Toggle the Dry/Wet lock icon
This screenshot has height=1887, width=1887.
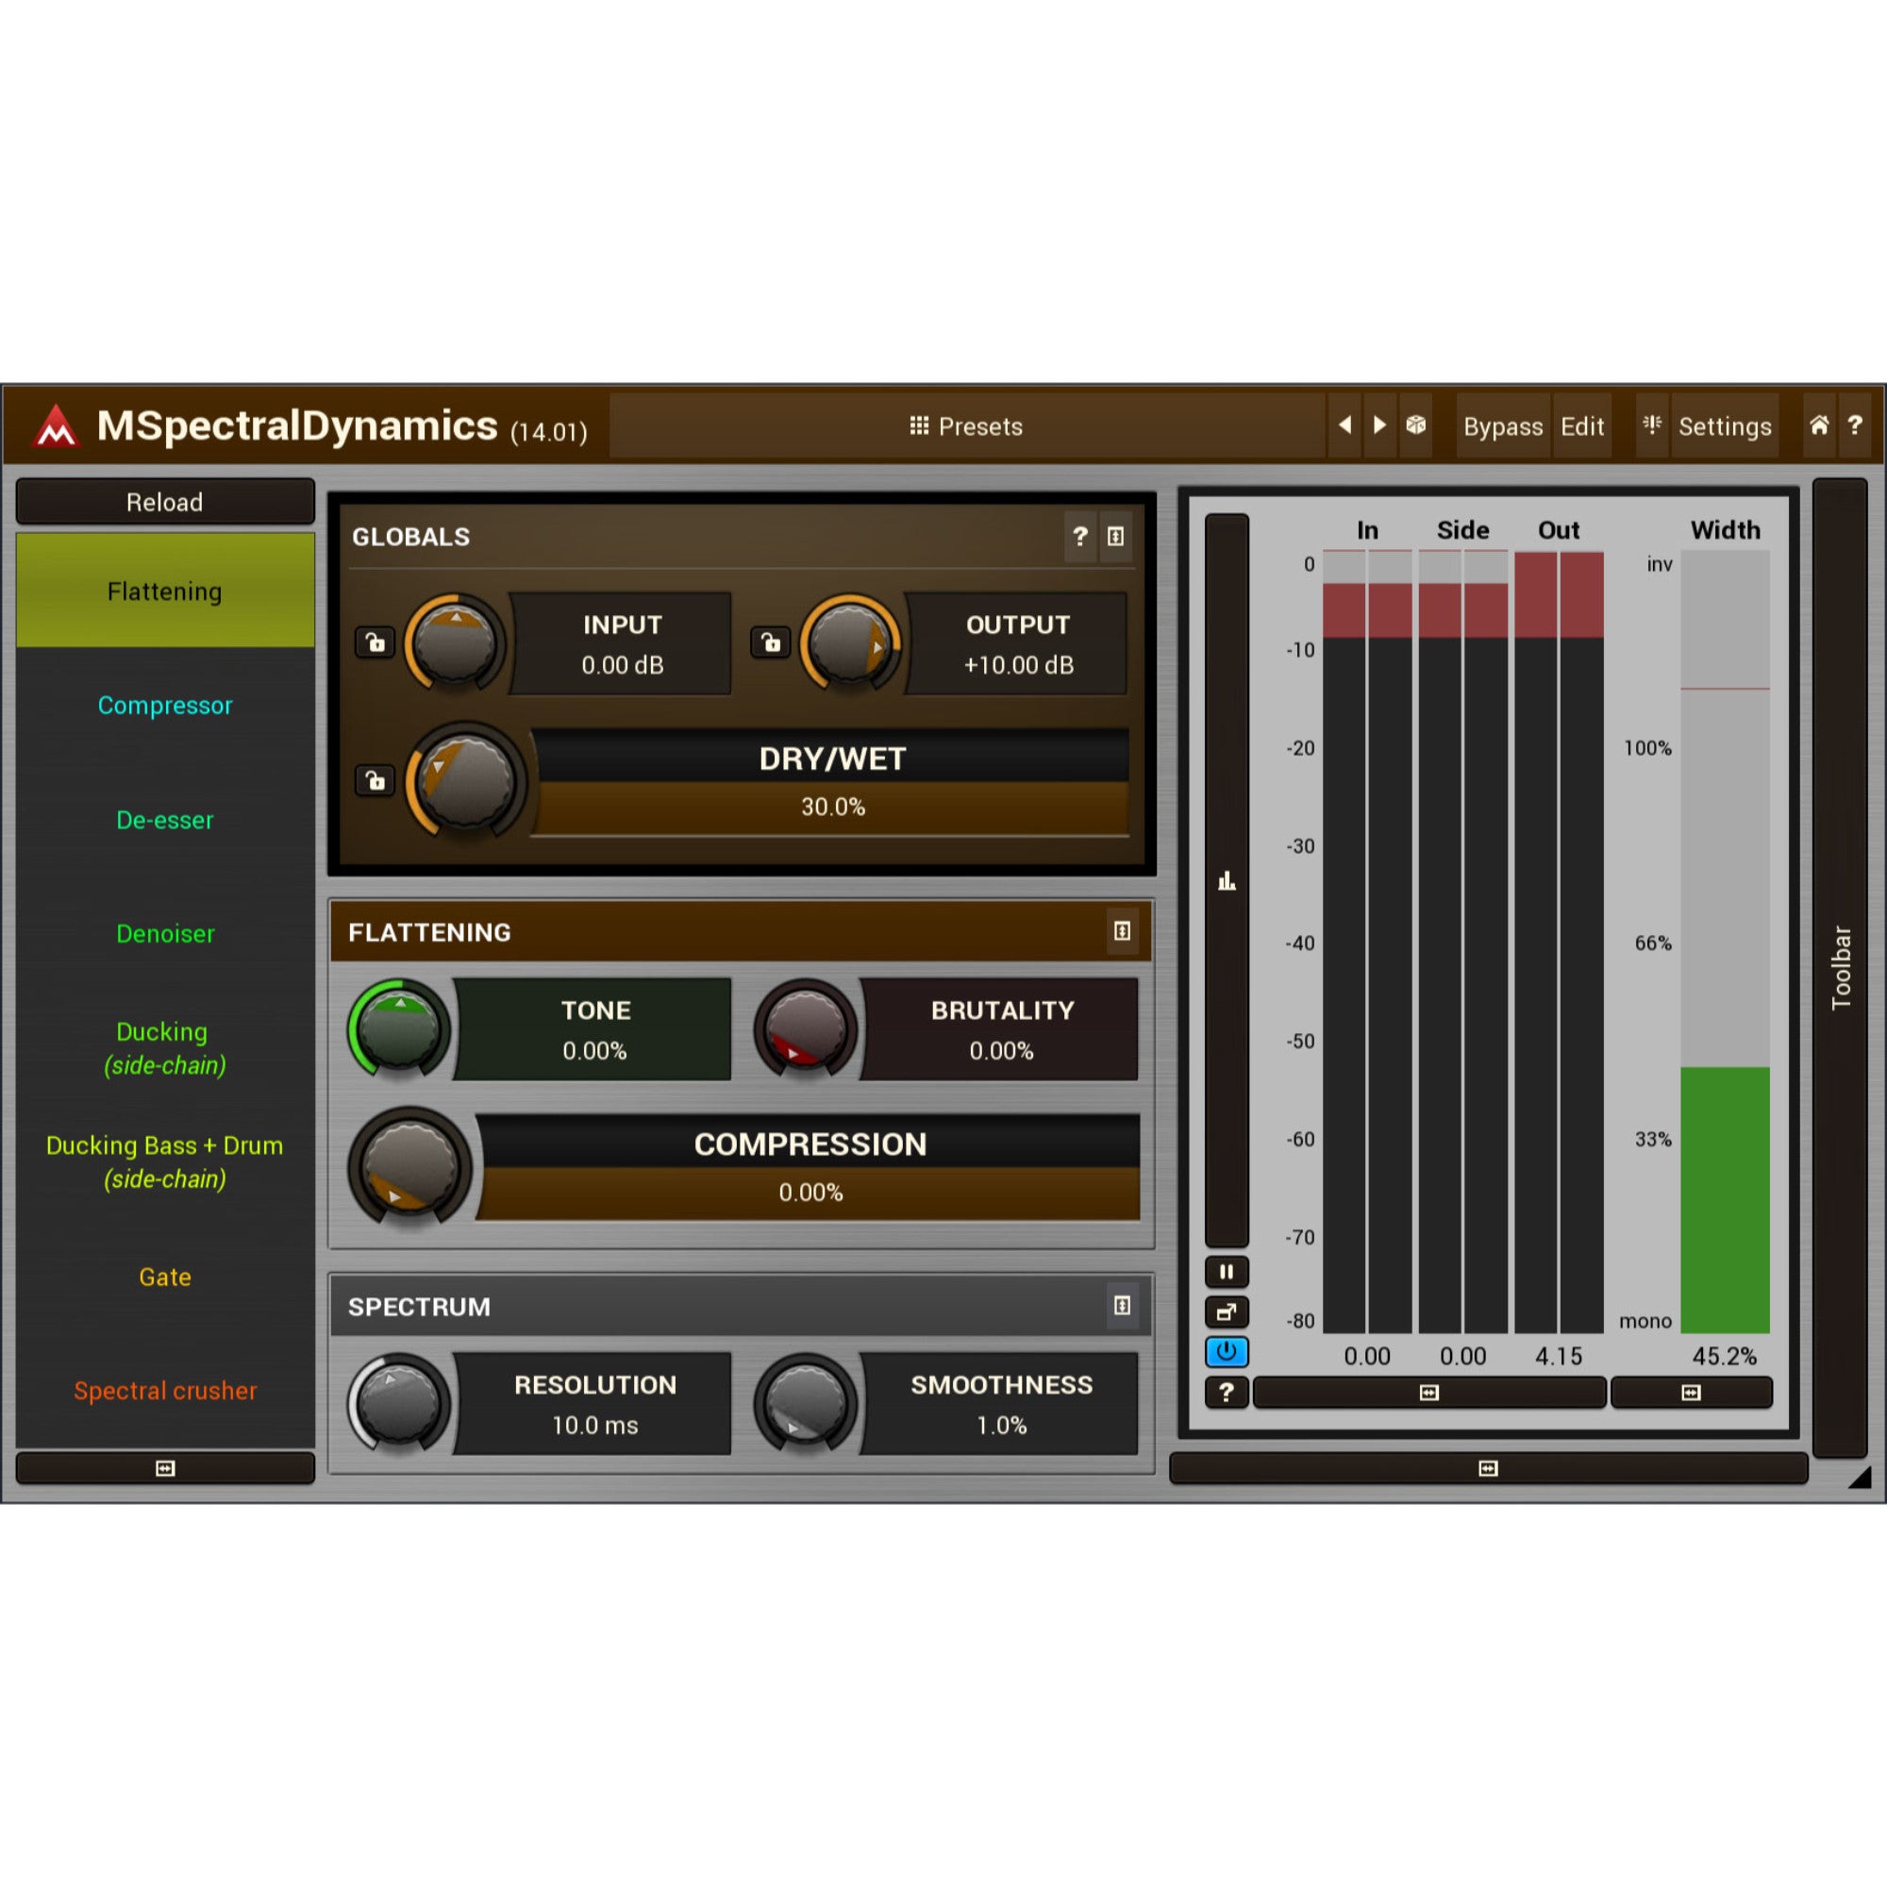pos(376,780)
